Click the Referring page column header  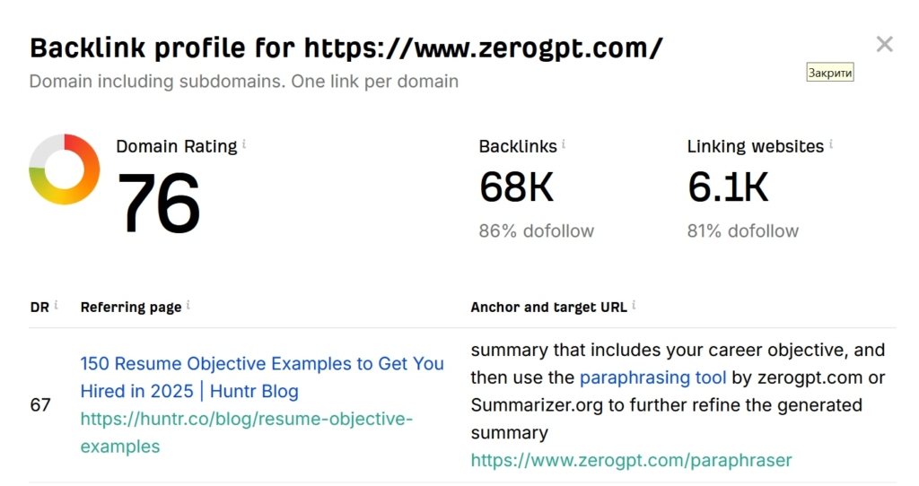click(130, 307)
